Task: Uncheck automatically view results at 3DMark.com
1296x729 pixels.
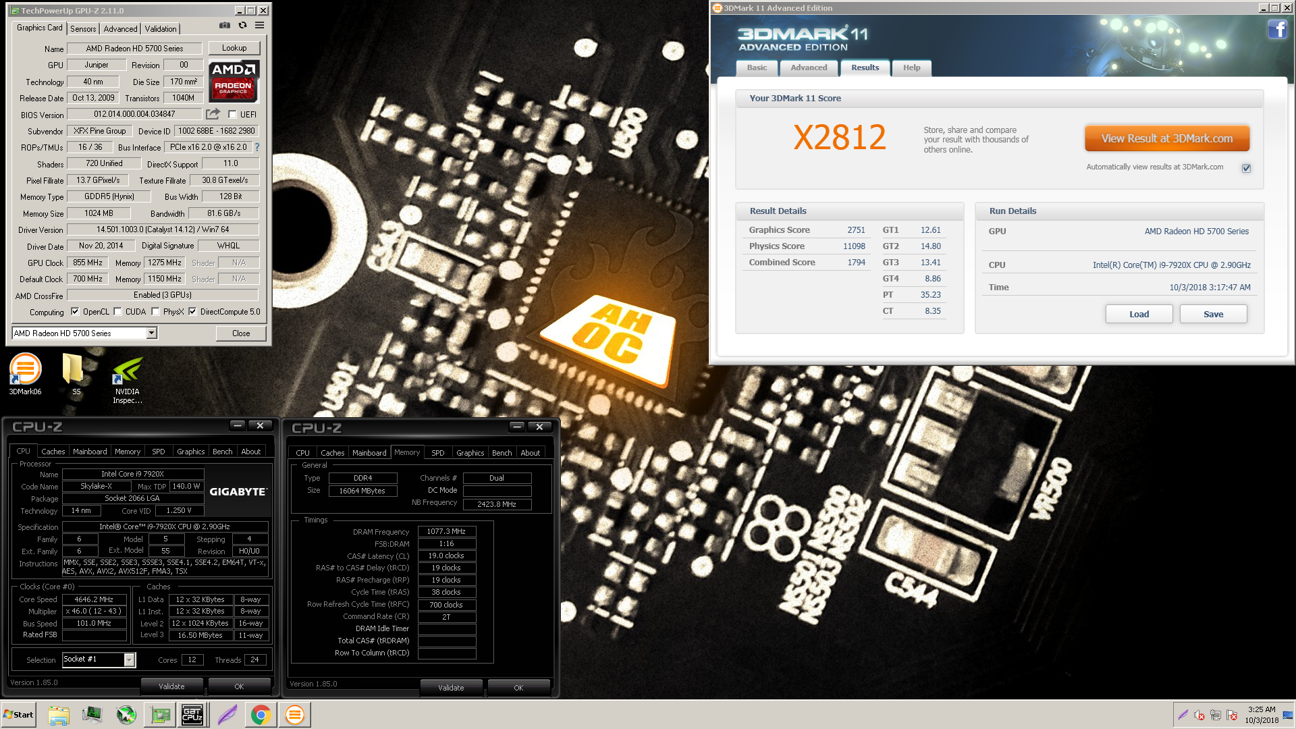Action: tap(1246, 168)
